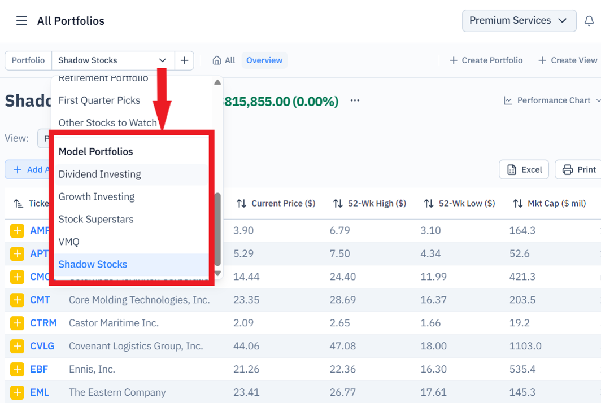Click Ennis, Inc. company name
601x403 pixels.
[x=92, y=369]
